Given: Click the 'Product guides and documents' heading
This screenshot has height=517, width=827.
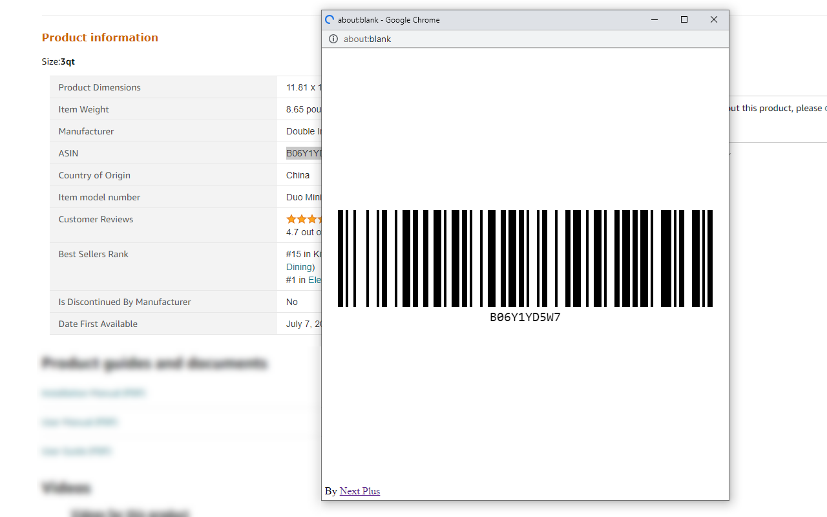Looking at the screenshot, I should (154, 363).
